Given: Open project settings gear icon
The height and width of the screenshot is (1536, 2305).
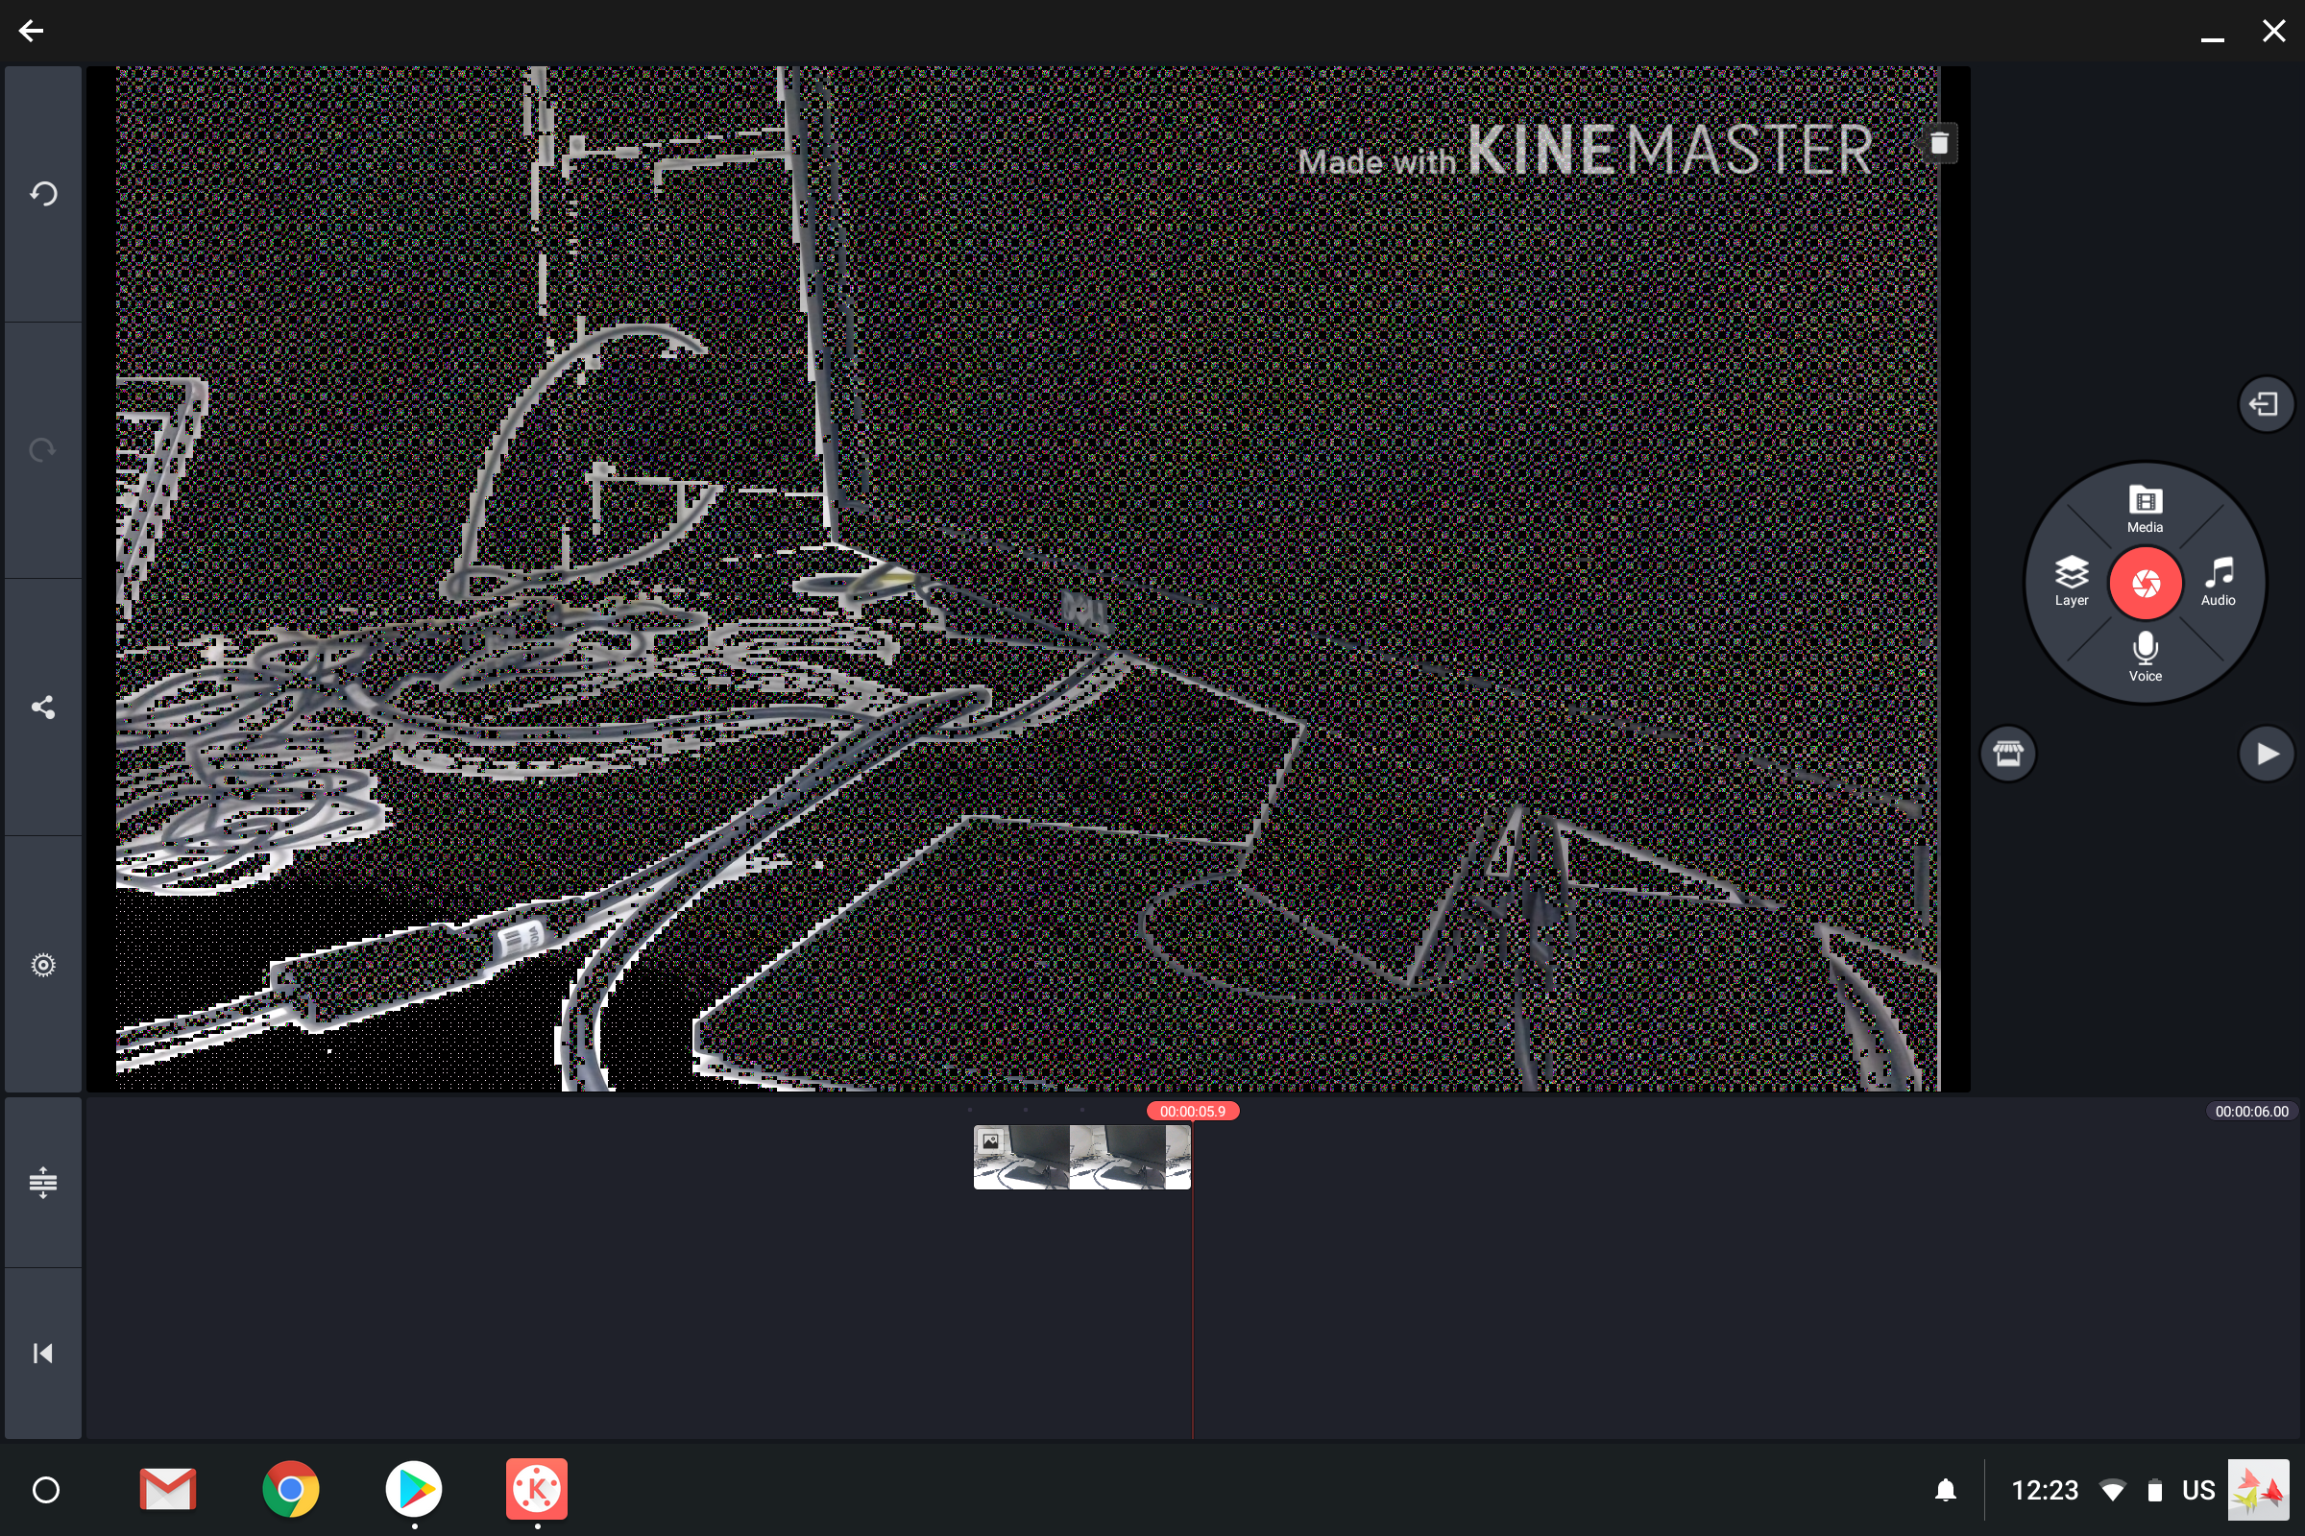Looking at the screenshot, I should [x=43, y=965].
